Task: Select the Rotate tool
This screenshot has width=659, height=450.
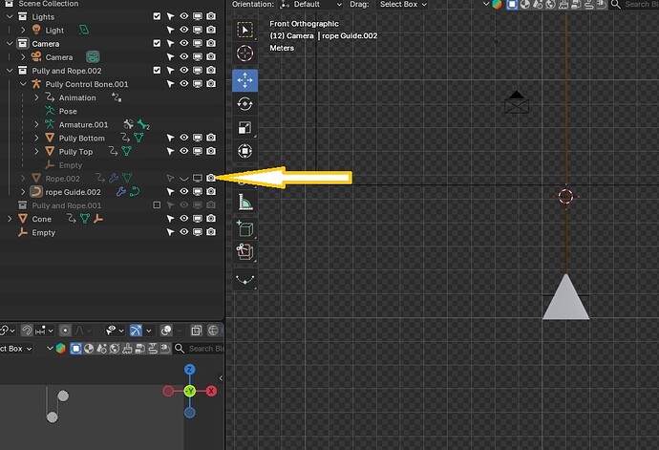Action: 245,104
